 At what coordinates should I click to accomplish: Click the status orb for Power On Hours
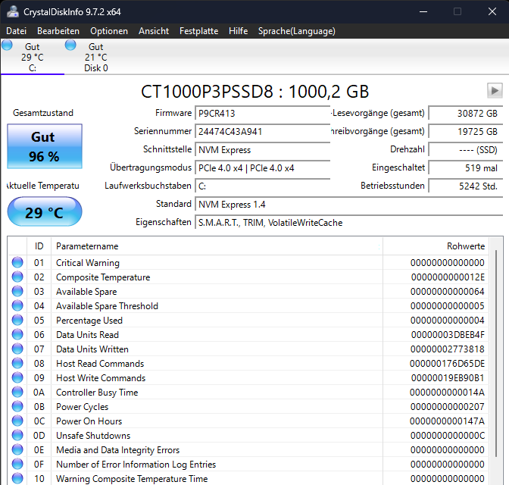(17, 421)
